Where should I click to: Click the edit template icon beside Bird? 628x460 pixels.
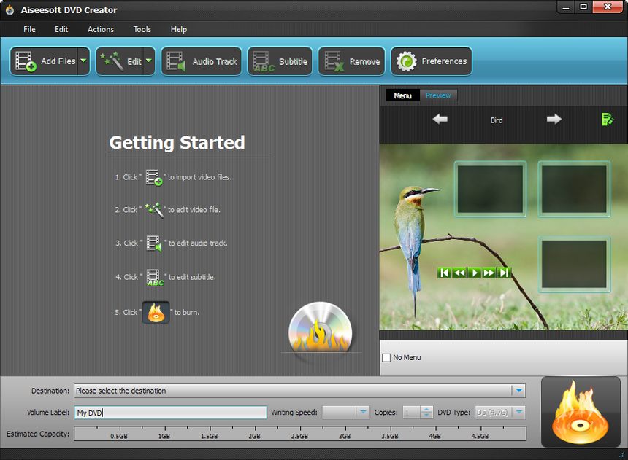pos(608,119)
